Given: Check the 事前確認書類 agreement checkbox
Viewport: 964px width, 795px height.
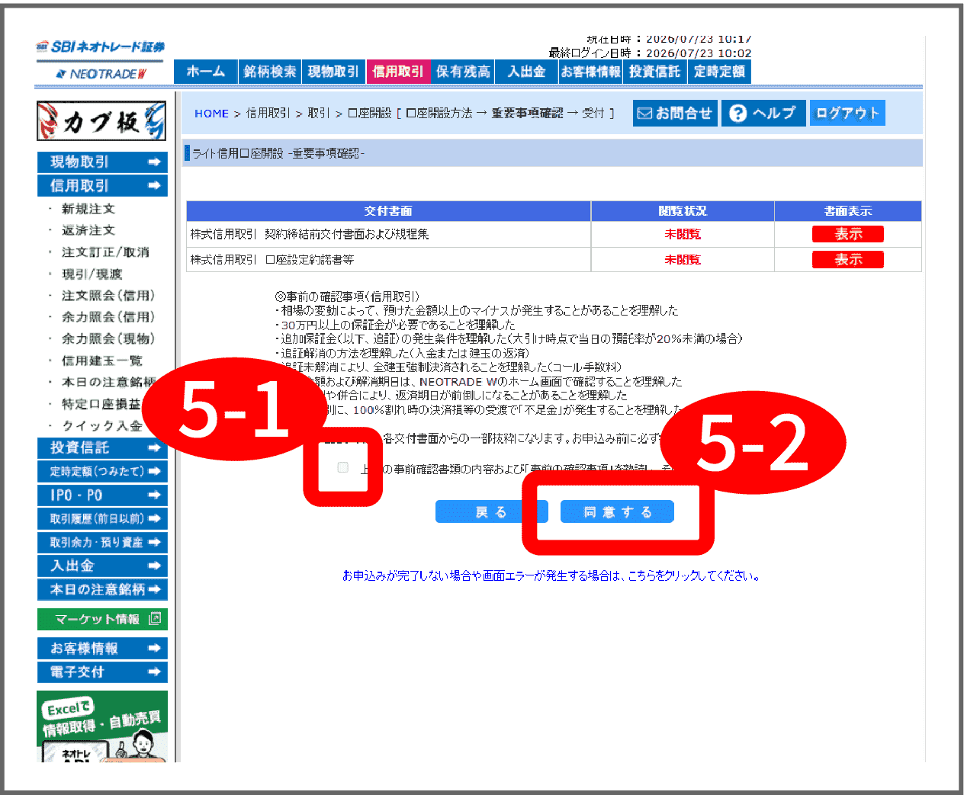Looking at the screenshot, I should 343,467.
